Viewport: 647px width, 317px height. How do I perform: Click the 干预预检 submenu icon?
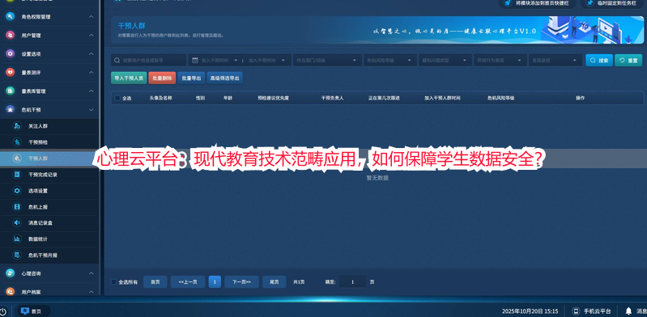coord(17,142)
